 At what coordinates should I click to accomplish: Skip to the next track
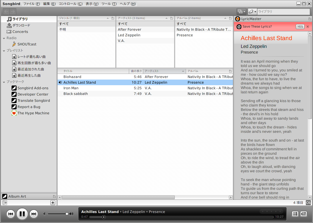(x=34, y=214)
